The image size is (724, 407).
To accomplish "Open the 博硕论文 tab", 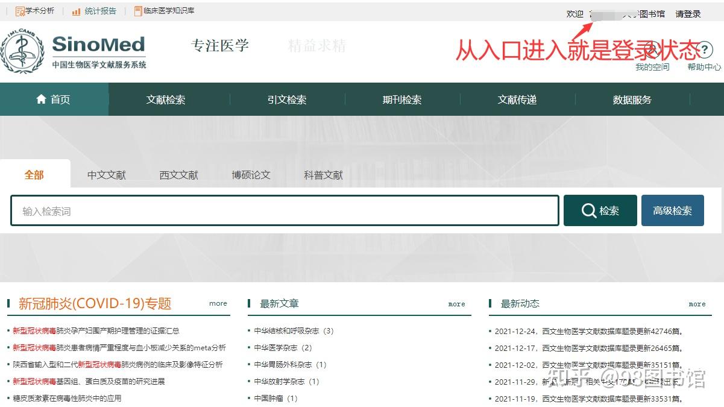I will 251,174.
